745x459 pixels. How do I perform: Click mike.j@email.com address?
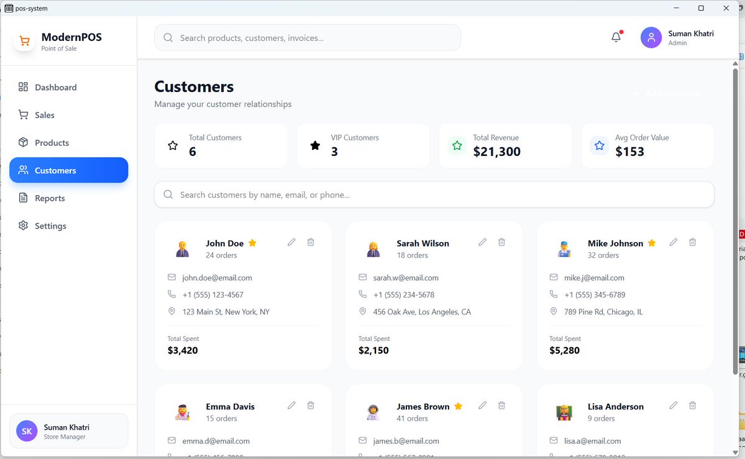point(595,278)
